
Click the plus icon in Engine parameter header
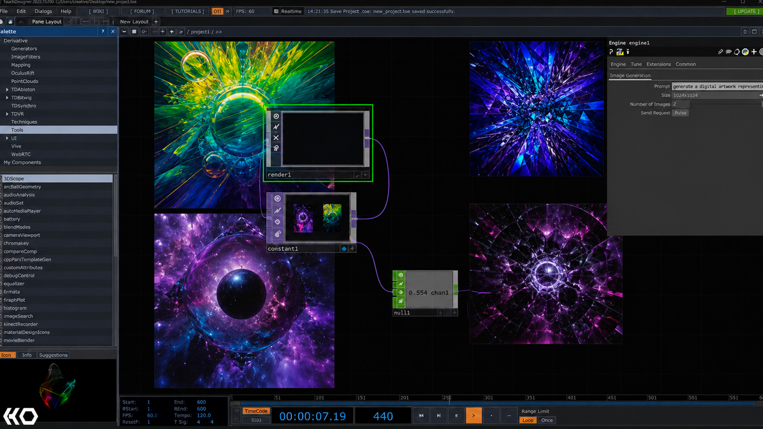754,52
